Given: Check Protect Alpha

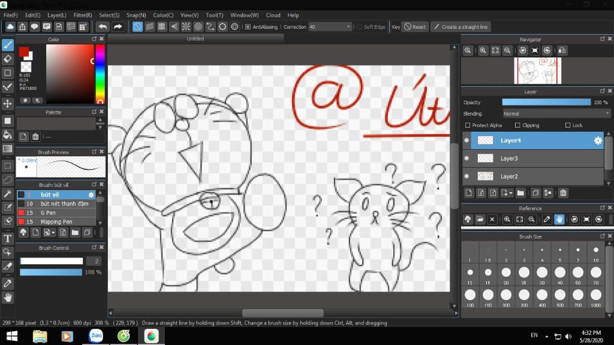Looking at the screenshot, I should (x=468, y=125).
